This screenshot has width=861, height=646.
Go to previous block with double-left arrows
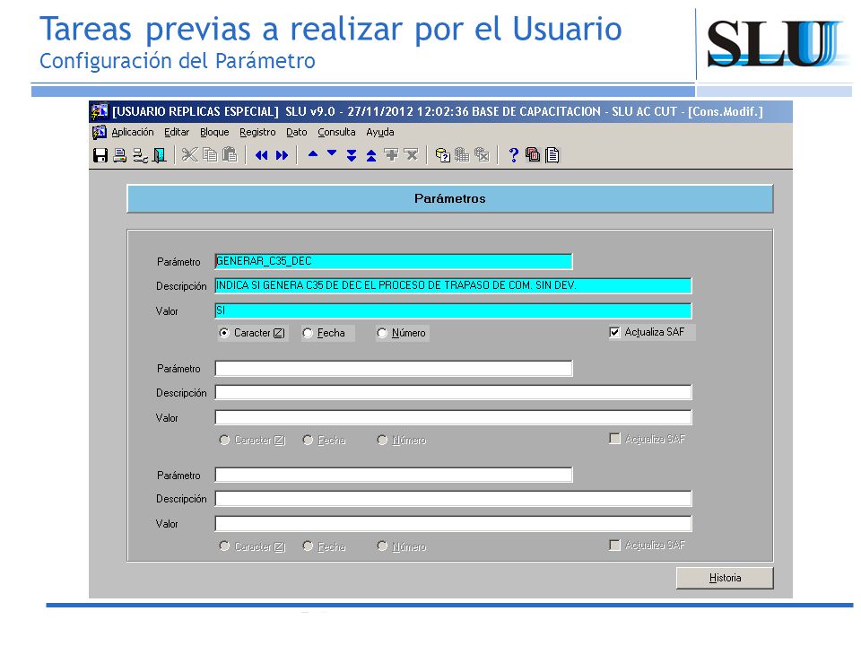(x=261, y=155)
